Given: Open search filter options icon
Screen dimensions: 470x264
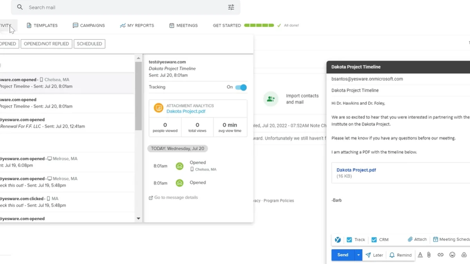Looking at the screenshot, I should (231, 7).
